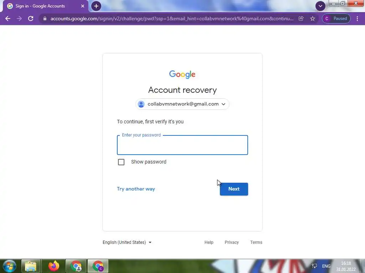The height and width of the screenshot is (273, 365).
Task: Tick the Show password checkbox
Action: point(121,162)
